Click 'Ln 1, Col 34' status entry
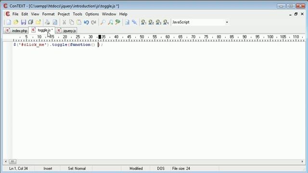Viewport: 308px width, 173px height. [x=18, y=169]
